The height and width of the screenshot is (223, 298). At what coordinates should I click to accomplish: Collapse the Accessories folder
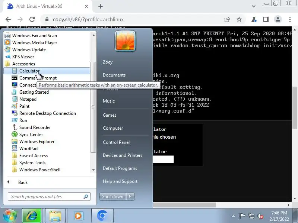click(x=23, y=64)
